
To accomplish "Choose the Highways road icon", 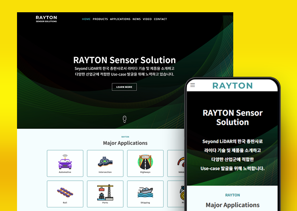I will 145,162.
